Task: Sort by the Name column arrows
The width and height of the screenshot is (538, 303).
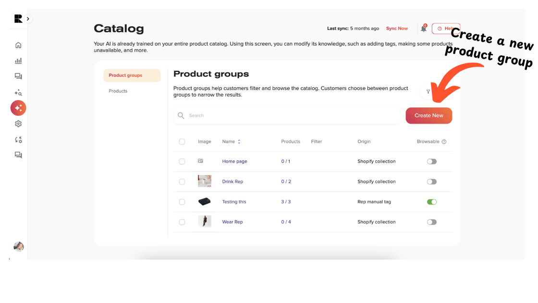Action: 239,141
